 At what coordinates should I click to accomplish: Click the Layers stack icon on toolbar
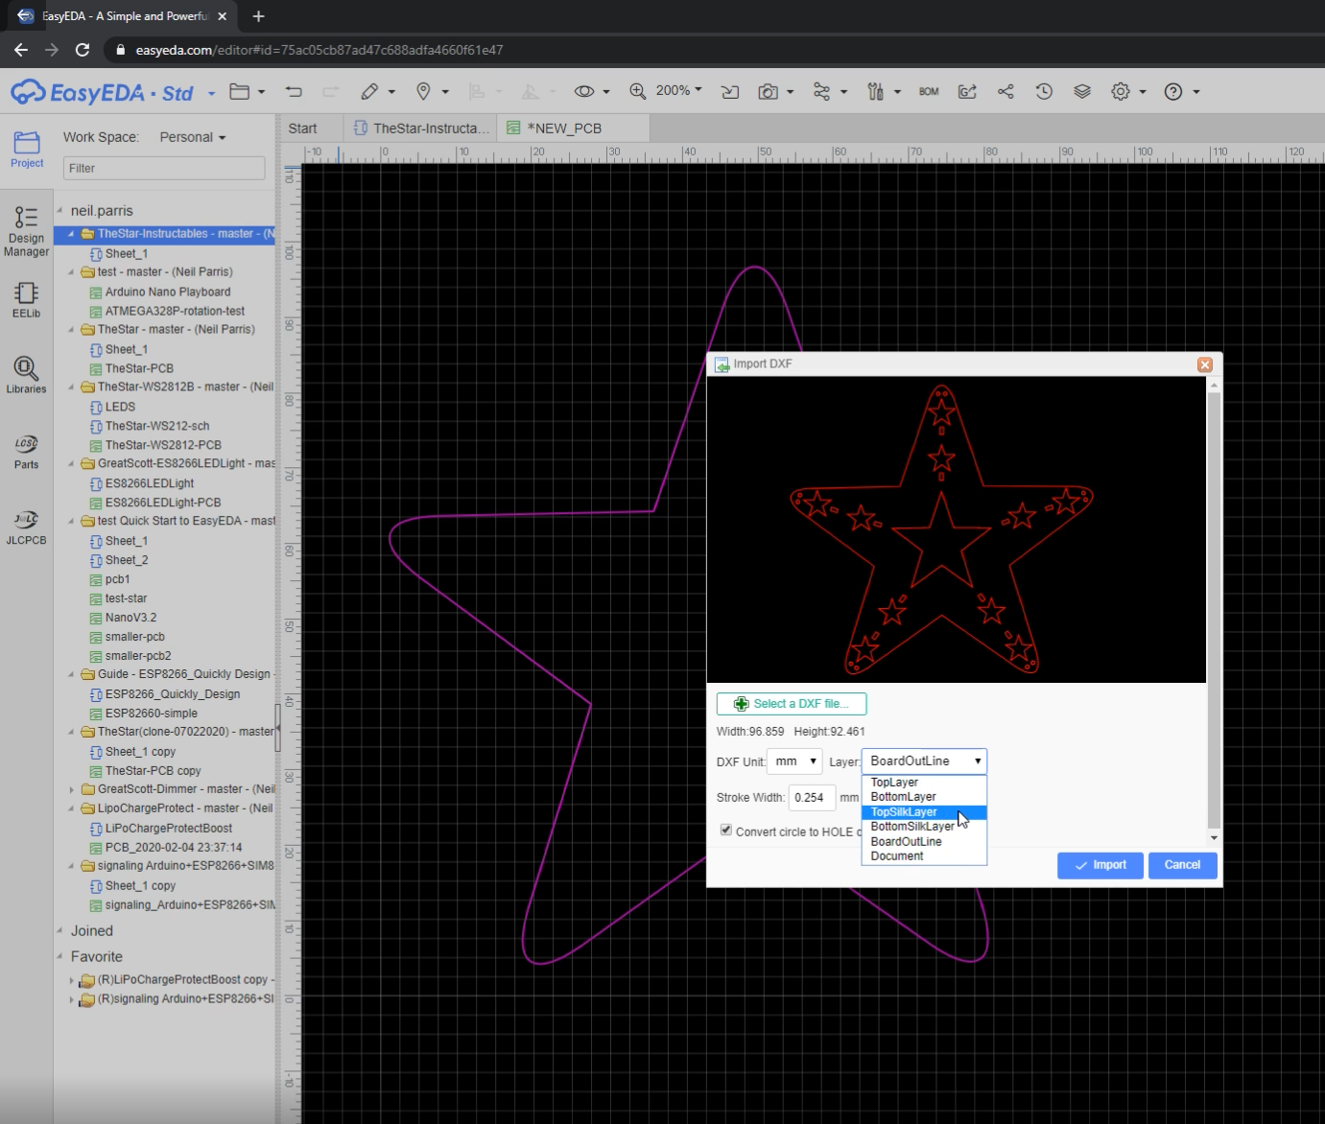(x=1082, y=91)
